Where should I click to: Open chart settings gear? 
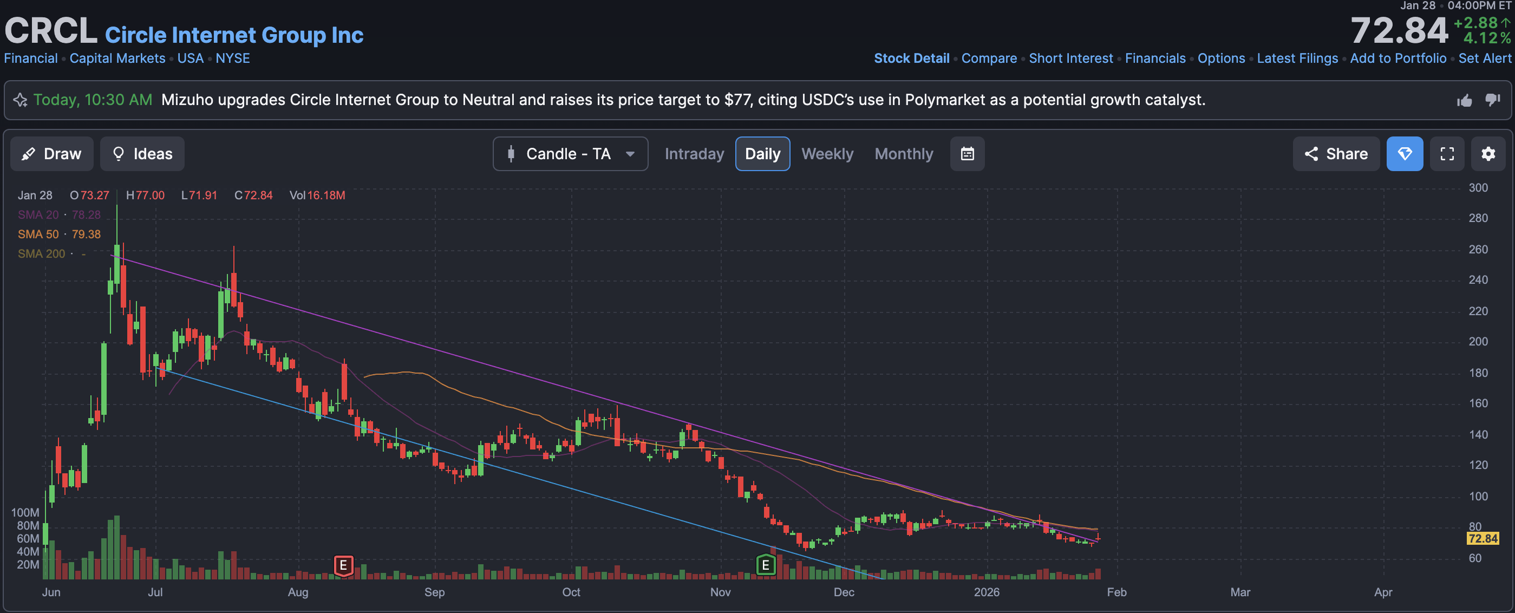pyautogui.click(x=1488, y=154)
